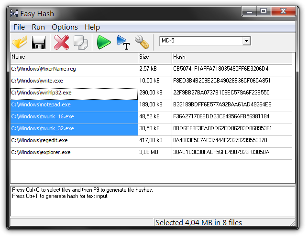Click the 2,57 kB size cell
Viewport: 308px width, 239px height.
pos(155,70)
